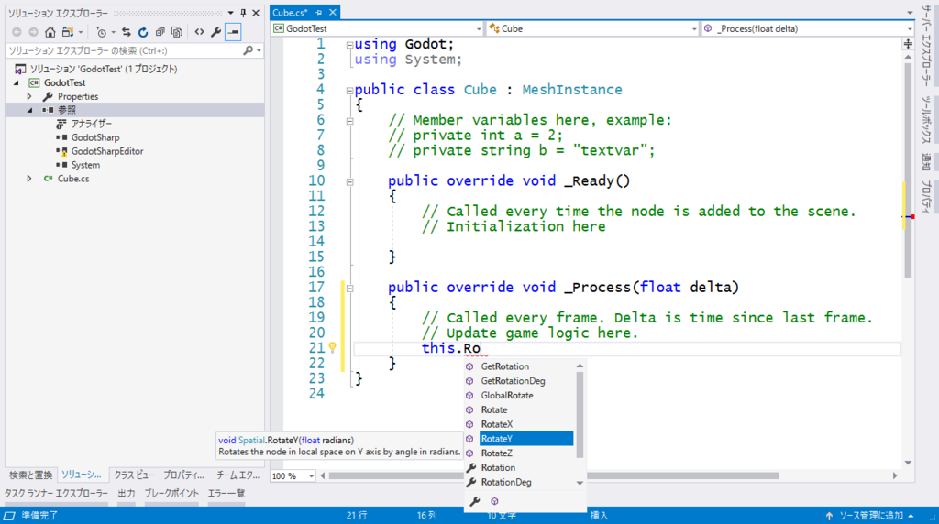Screen dimensions: 939x524
Task: Click the Solutions and Folders view switch icon
Action: (x=68, y=32)
